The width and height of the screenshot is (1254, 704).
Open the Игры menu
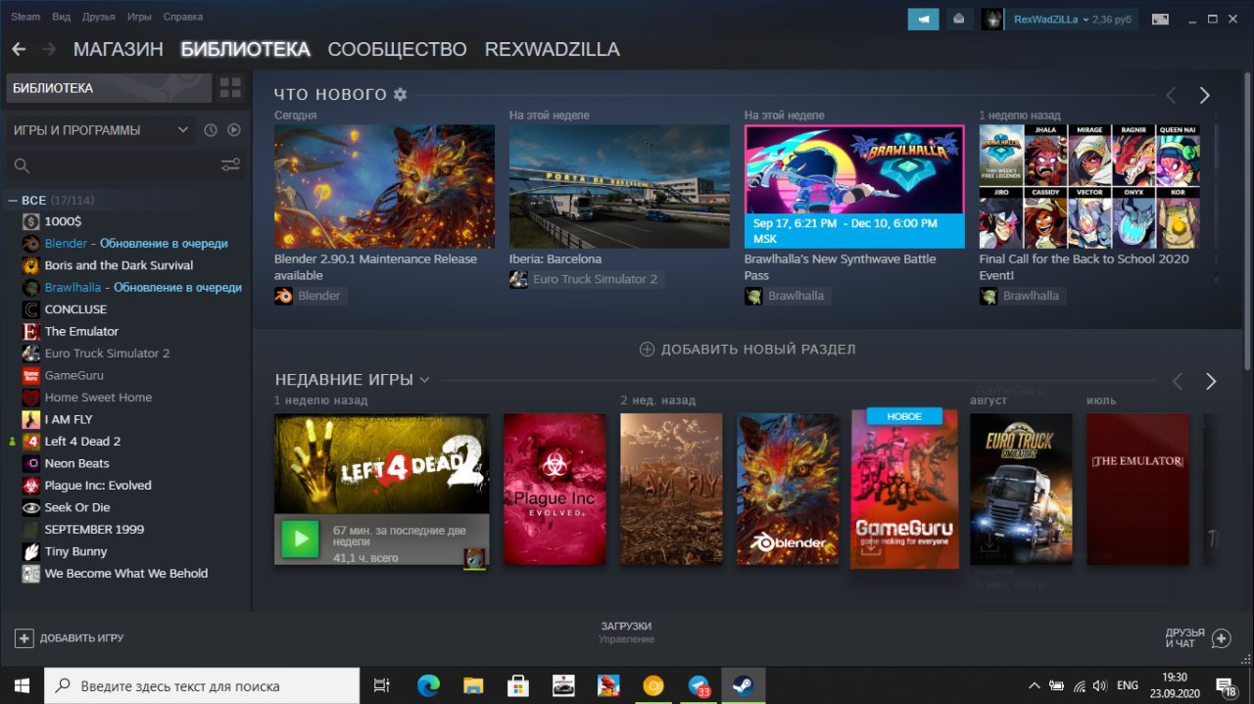139,17
